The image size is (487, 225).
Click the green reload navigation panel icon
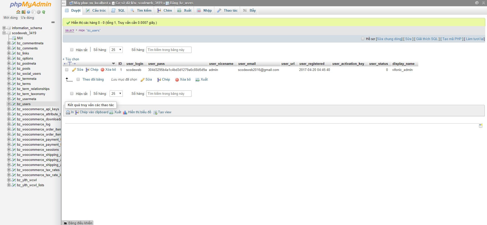44,12
